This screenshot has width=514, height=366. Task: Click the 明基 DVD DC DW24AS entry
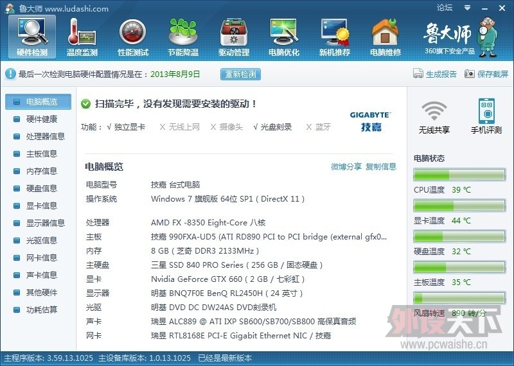213,308
